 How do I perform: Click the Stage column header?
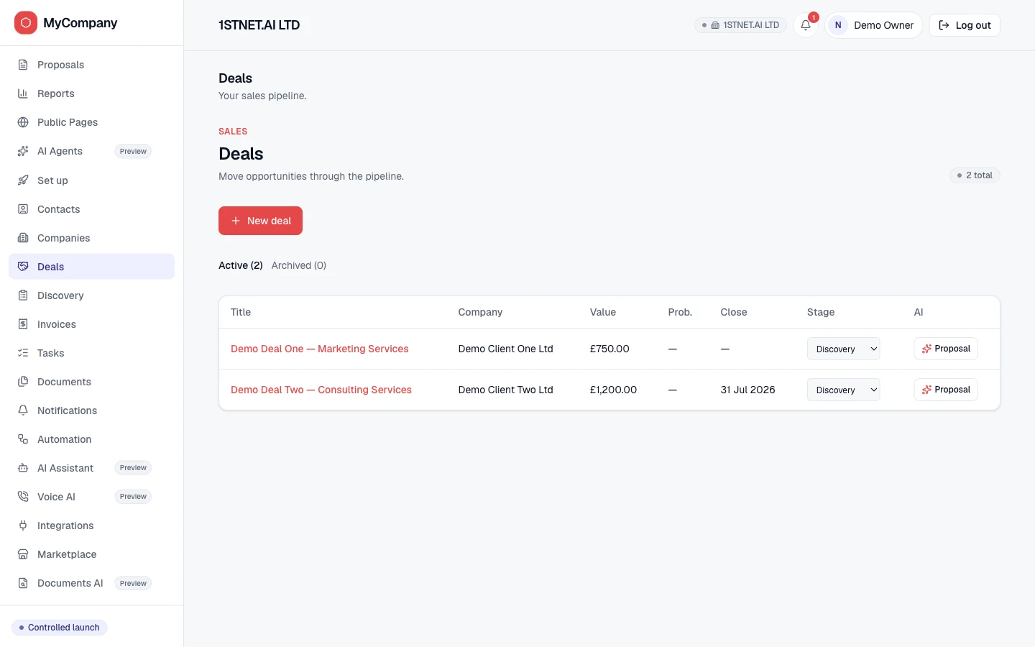[821, 312]
